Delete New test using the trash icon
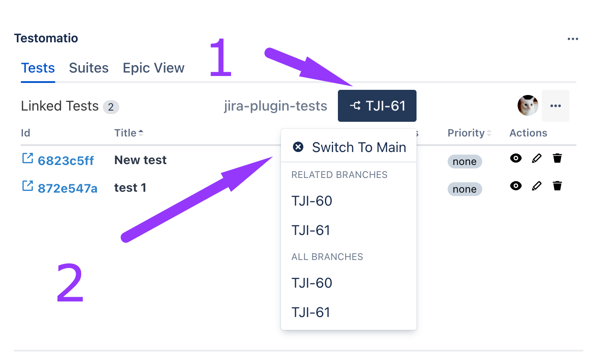This screenshot has height=355, width=598. (557, 158)
